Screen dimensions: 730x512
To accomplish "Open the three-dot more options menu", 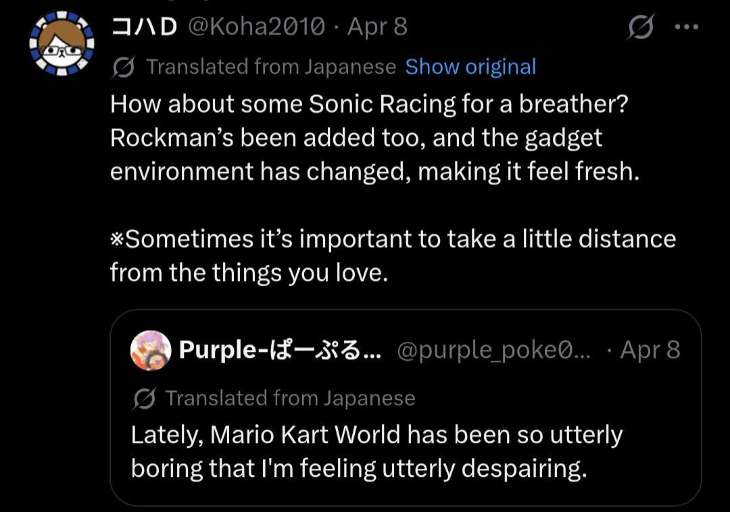I will [x=686, y=27].
